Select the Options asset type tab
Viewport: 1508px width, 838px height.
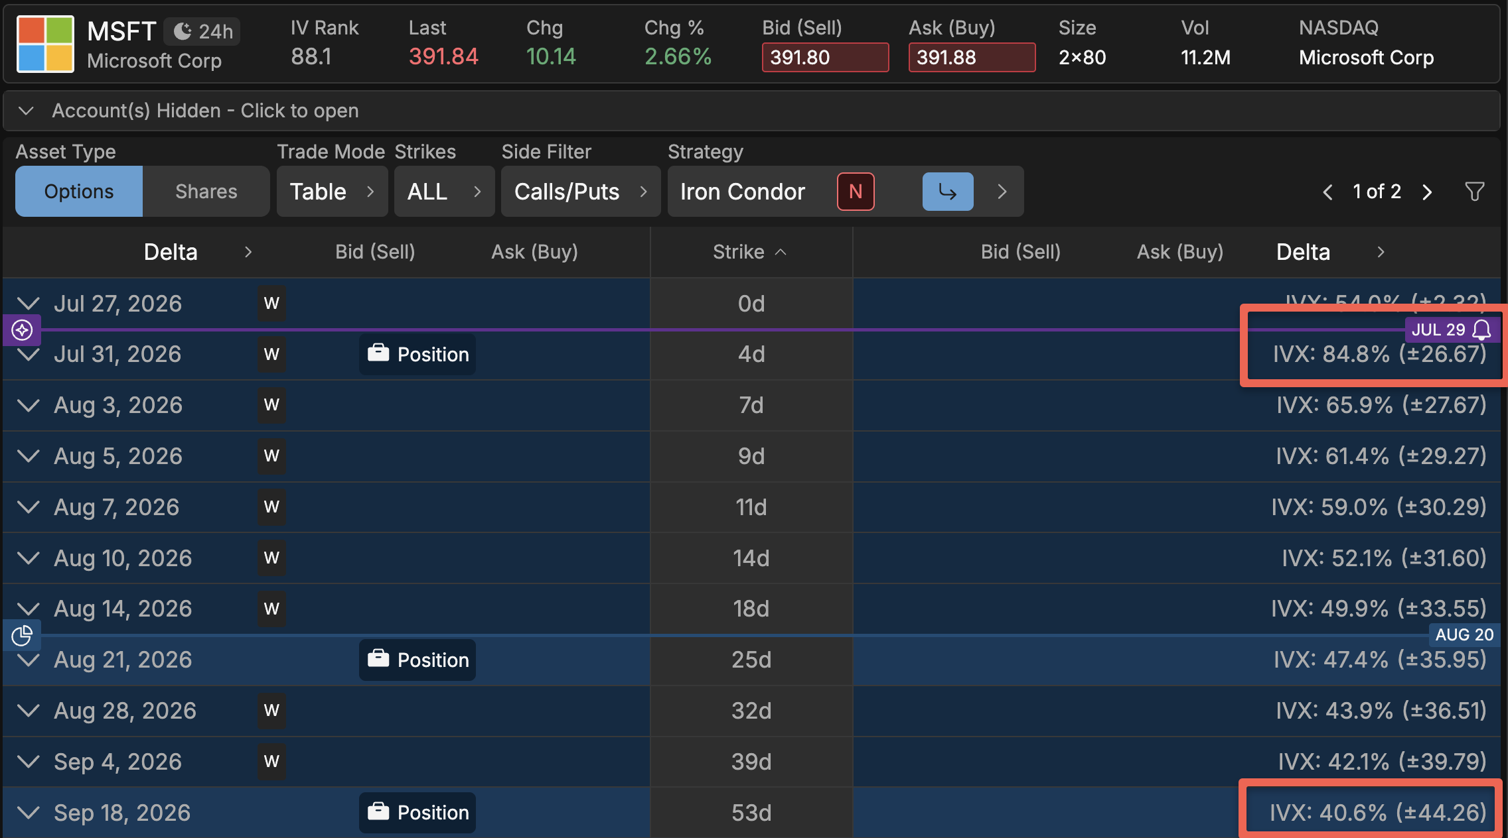point(79,191)
